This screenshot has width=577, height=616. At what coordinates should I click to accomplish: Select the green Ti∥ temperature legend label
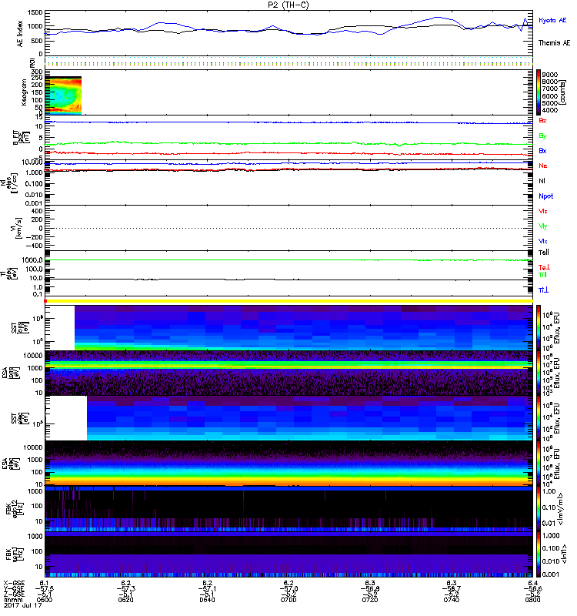(x=542, y=275)
